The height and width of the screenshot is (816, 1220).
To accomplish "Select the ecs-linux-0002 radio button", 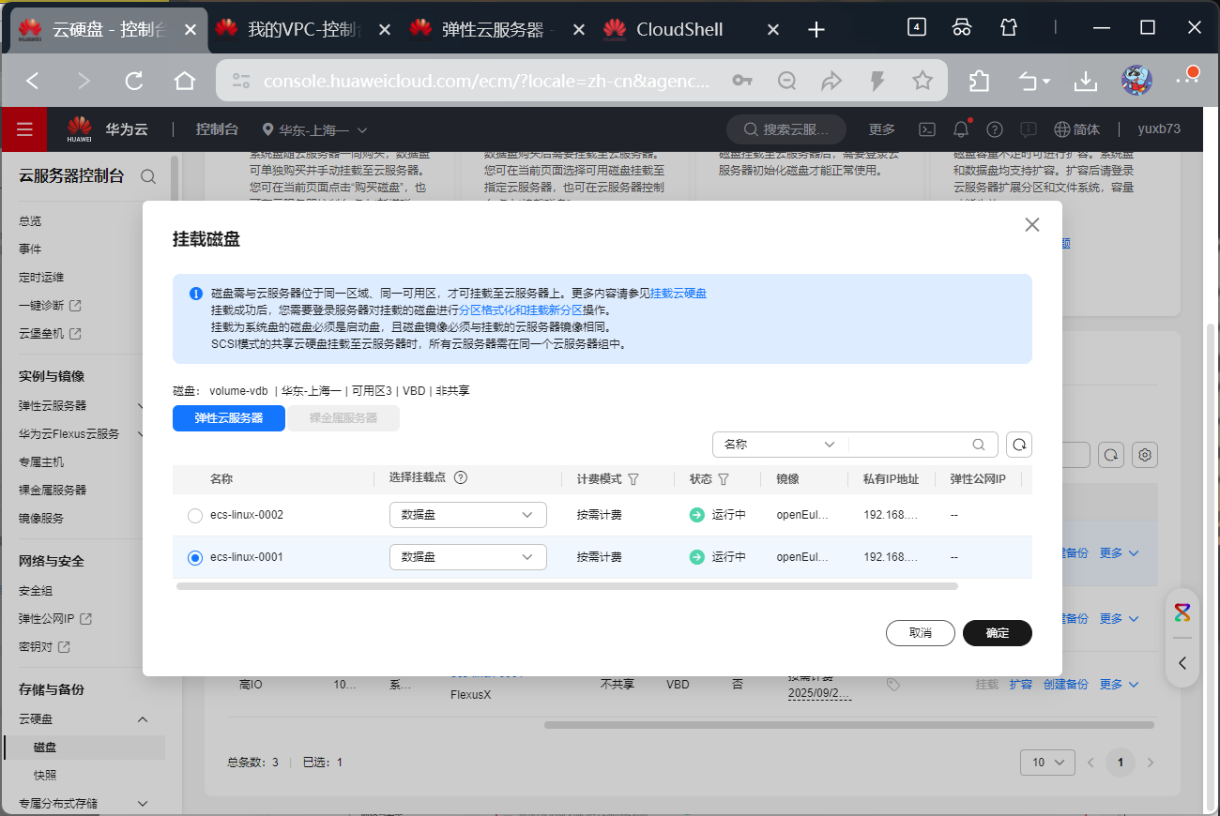I will pyautogui.click(x=195, y=515).
